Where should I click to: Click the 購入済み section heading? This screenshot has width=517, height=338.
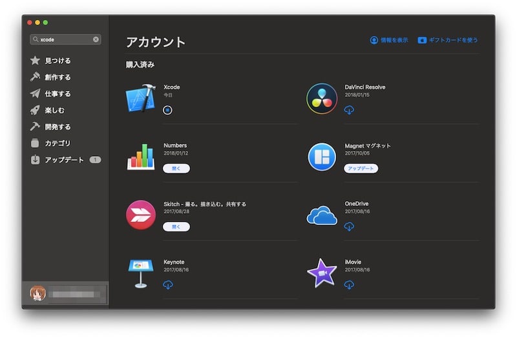140,65
